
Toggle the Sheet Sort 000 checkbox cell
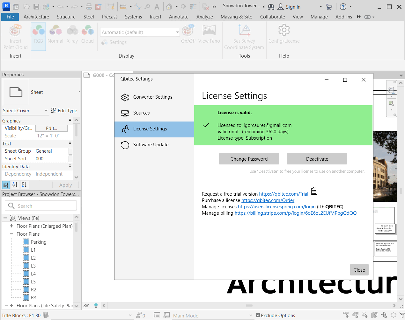tap(70, 159)
